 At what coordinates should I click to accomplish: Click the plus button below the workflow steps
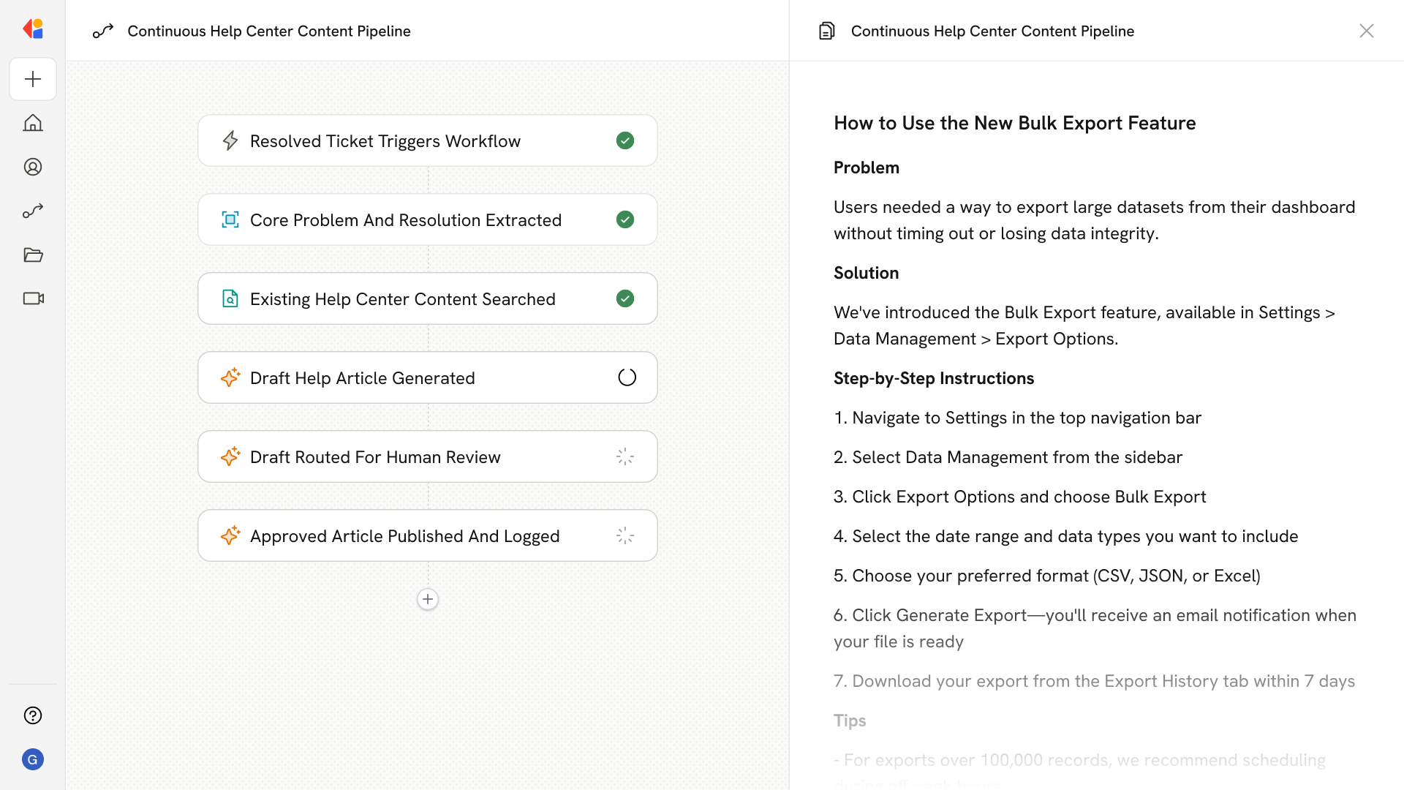tap(428, 599)
